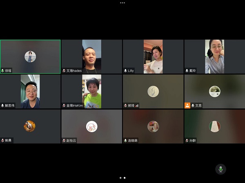Click the muted mic icon beside 赵怡云

(x=64, y=141)
